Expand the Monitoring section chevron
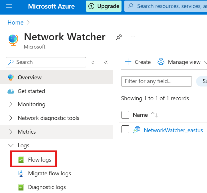The width and height of the screenshot is (207, 193). click(x=11, y=104)
